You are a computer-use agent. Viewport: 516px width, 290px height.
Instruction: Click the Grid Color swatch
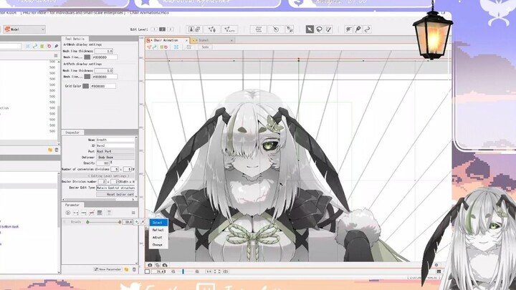coord(85,86)
